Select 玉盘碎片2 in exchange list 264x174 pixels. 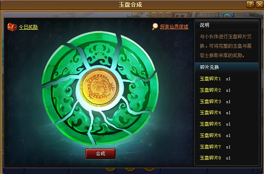pos(215,90)
